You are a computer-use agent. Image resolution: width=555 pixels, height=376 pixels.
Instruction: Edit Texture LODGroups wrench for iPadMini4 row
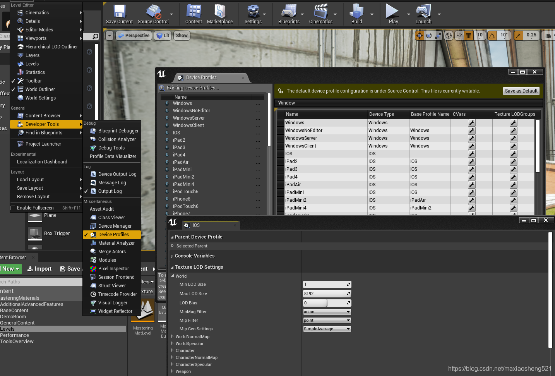[x=513, y=208]
